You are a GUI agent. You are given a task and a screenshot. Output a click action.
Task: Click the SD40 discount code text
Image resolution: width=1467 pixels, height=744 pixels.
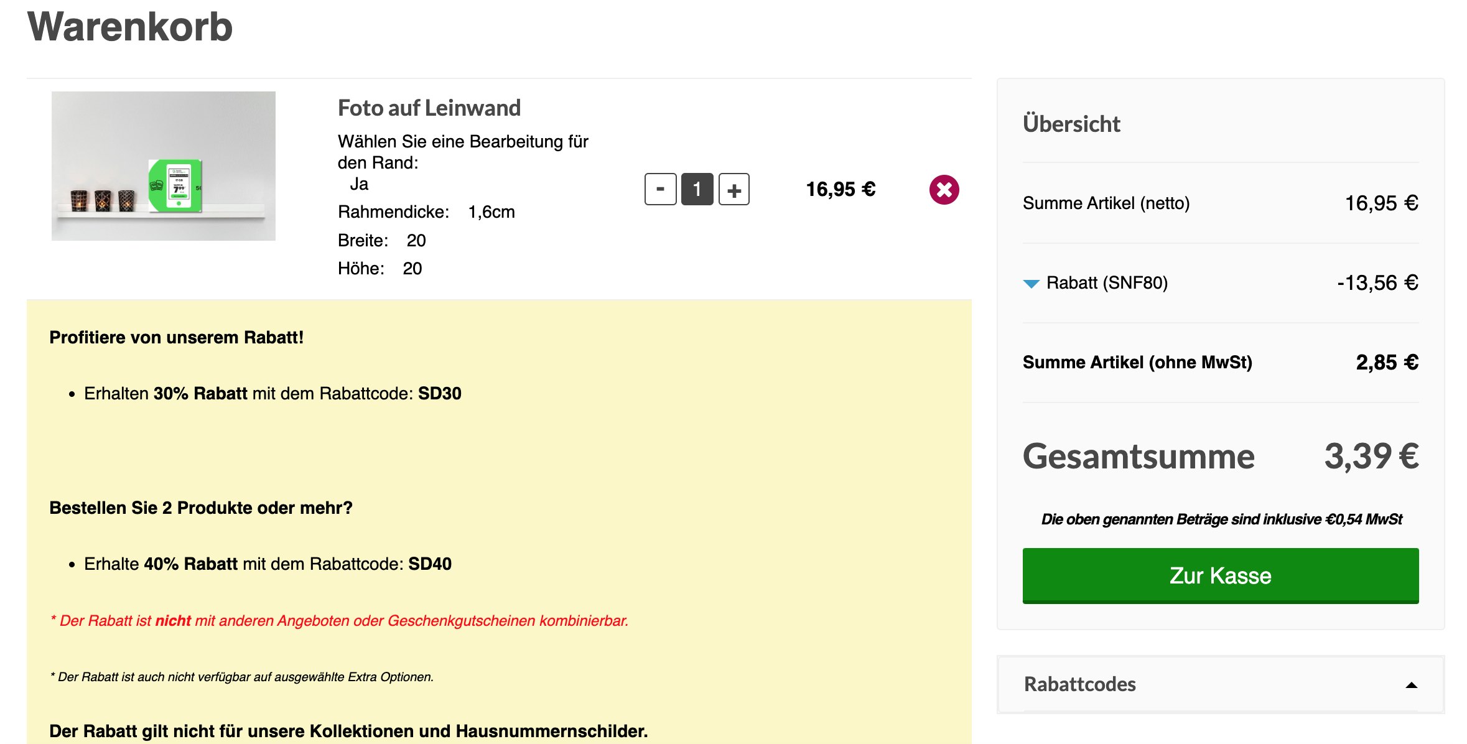point(429,564)
